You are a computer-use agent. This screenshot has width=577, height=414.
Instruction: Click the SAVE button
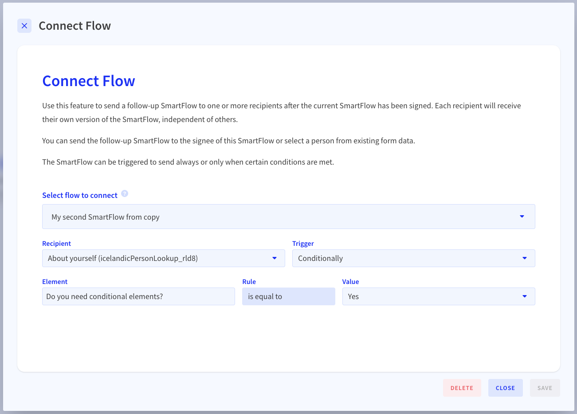pos(545,388)
